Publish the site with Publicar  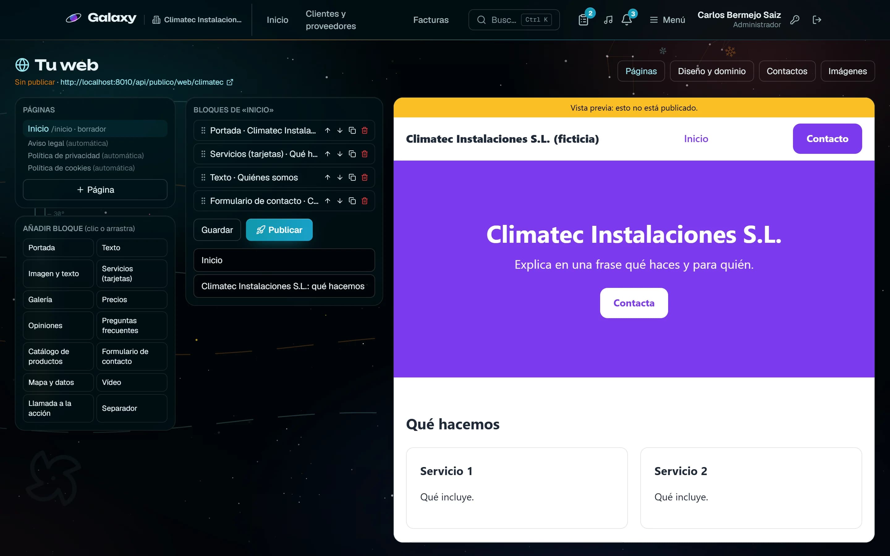pyautogui.click(x=279, y=230)
